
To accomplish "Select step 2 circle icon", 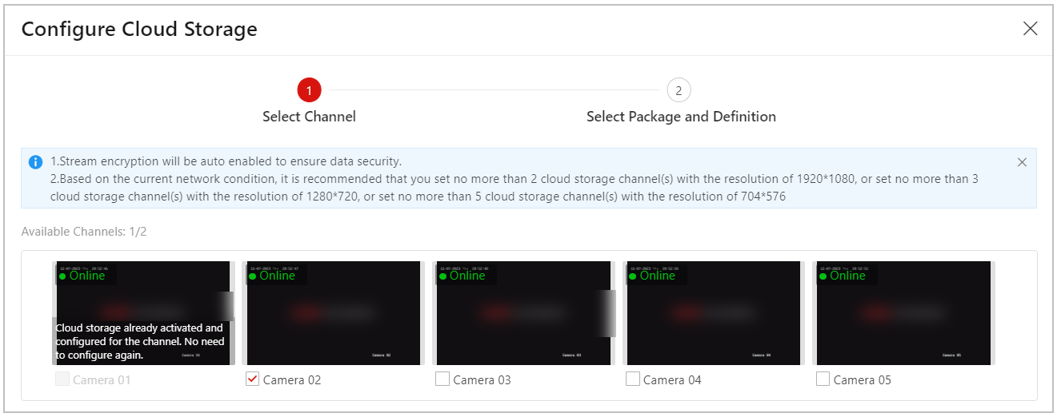I will [679, 90].
